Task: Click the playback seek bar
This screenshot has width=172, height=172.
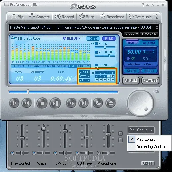Action: click(63, 92)
